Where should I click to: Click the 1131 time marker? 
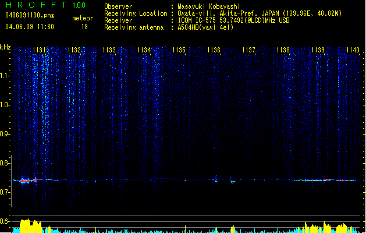tap(39, 50)
